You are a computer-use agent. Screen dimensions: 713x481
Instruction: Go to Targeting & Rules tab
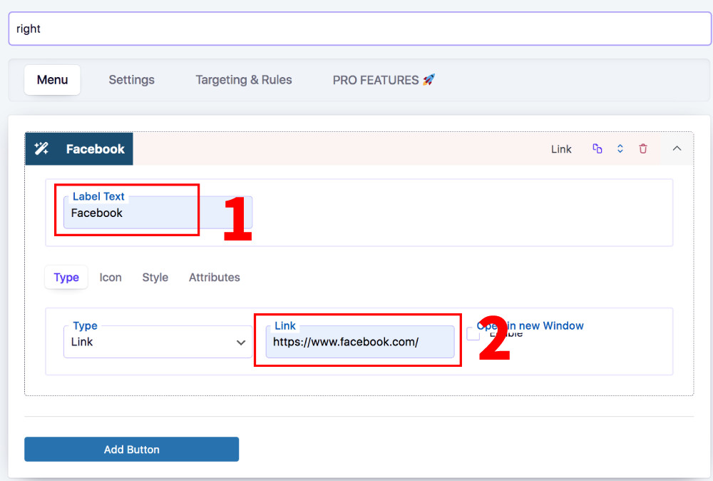coord(244,80)
